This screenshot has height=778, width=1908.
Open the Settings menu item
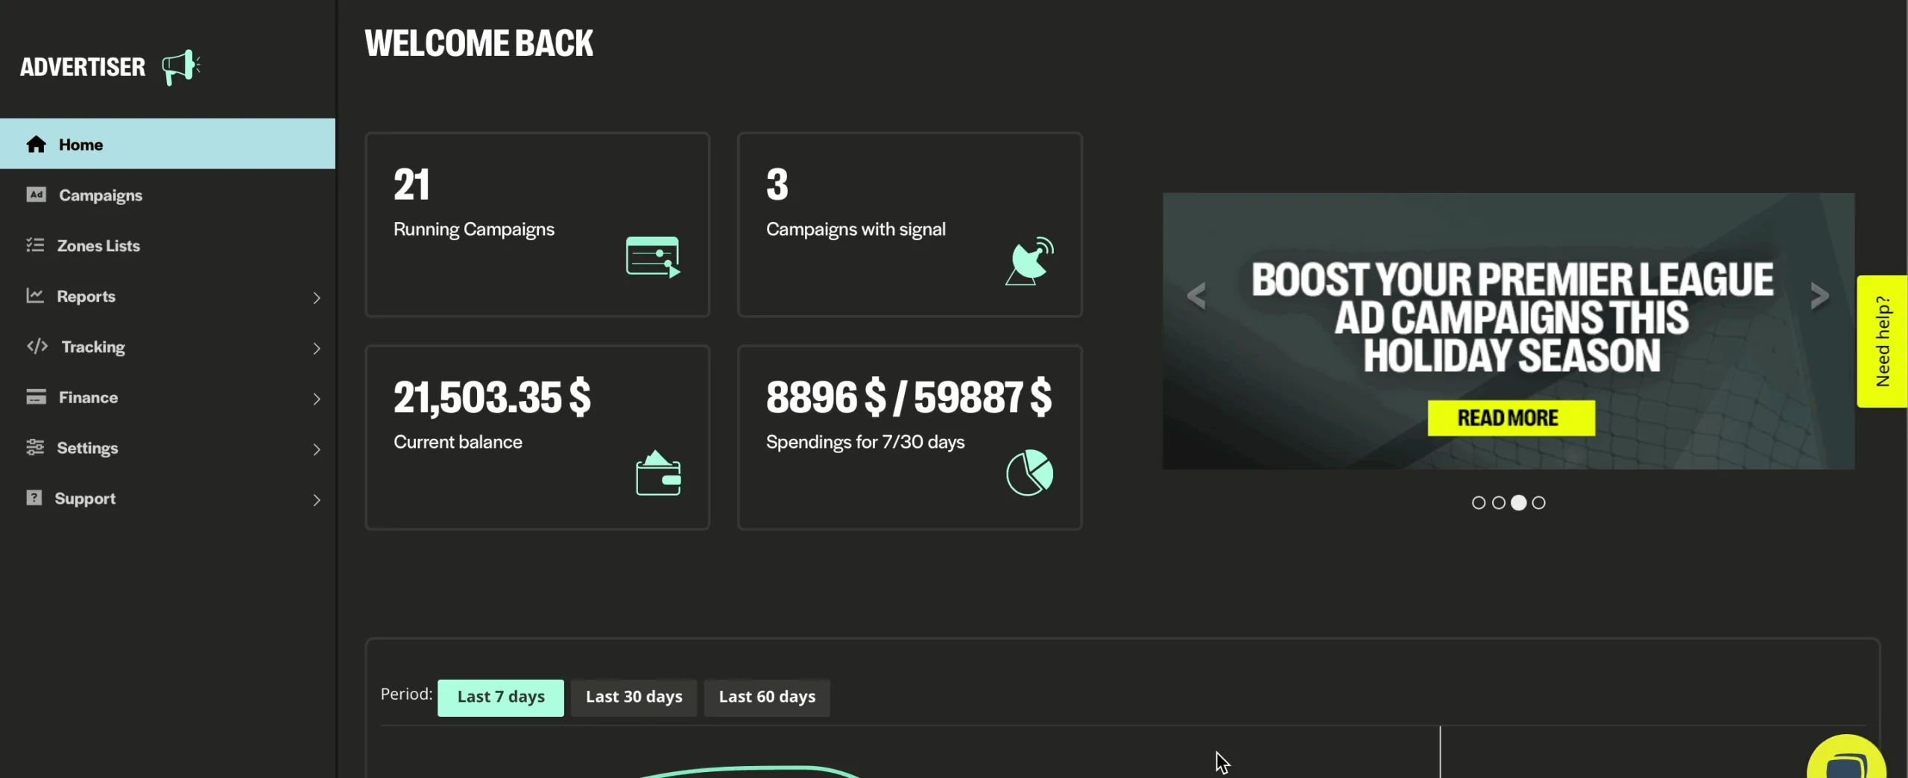pyautogui.click(x=168, y=448)
